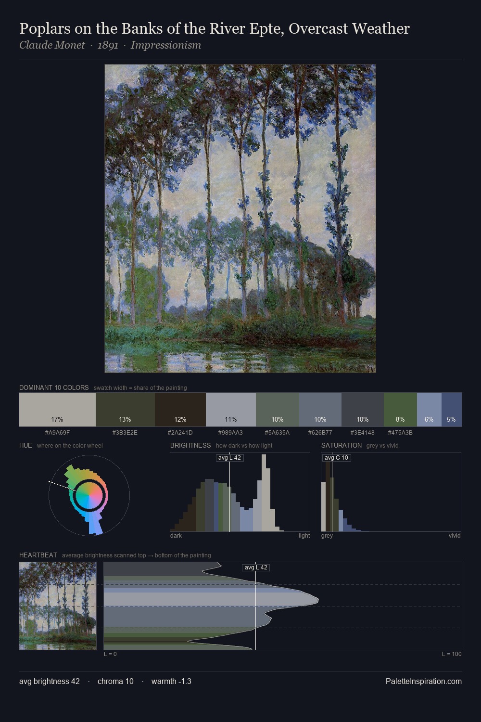Choose the 8% green swatch #475A3B
The image size is (481, 722).
pos(400,410)
